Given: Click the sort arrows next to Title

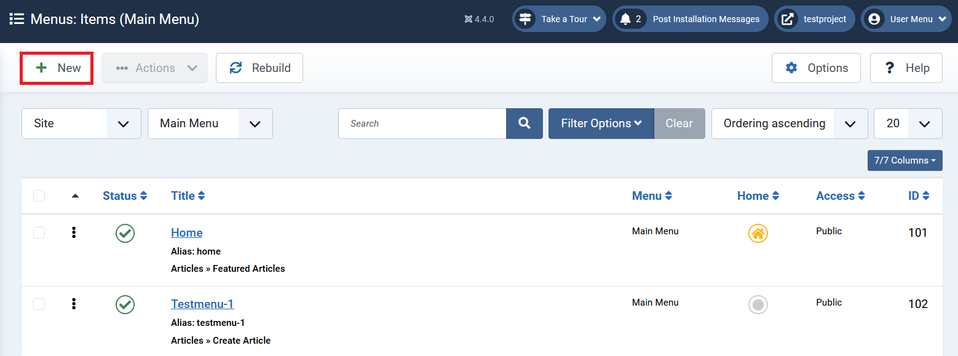Looking at the screenshot, I should coord(202,196).
